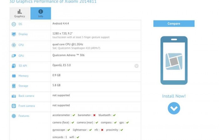Click the 3D API cube icon
The width and height of the screenshot is (219, 140).
pyautogui.click(x=14, y=66)
